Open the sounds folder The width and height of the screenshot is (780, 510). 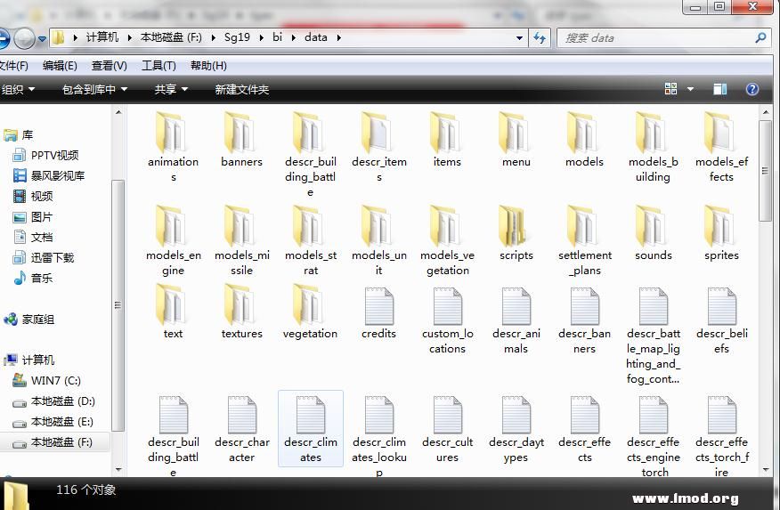pyautogui.click(x=653, y=233)
